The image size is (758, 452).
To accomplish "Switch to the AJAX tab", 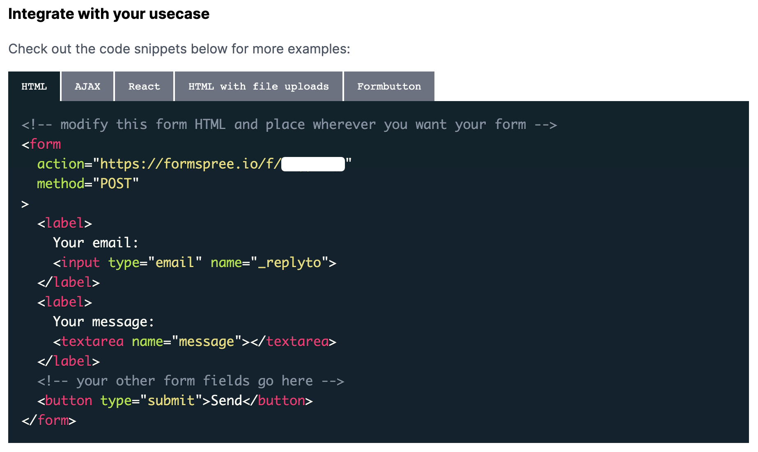I will 87,86.
